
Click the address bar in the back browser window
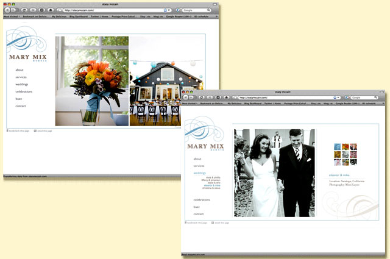114,10
